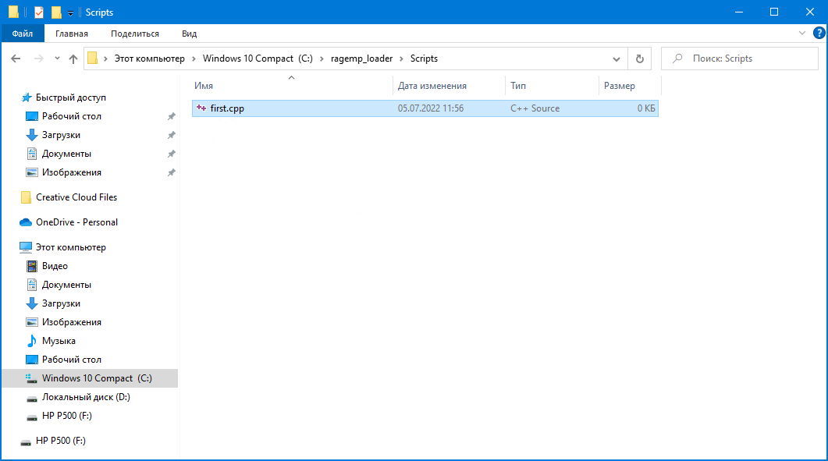Viewport: 828px width, 461px height.
Task: Open Рабочий стол under Этот компьютер
Action: click(72, 360)
